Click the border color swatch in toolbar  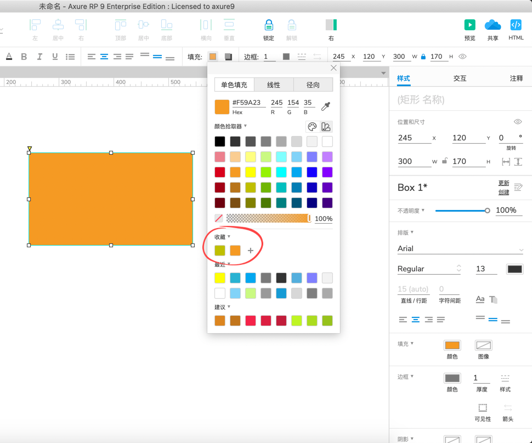pos(286,56)
